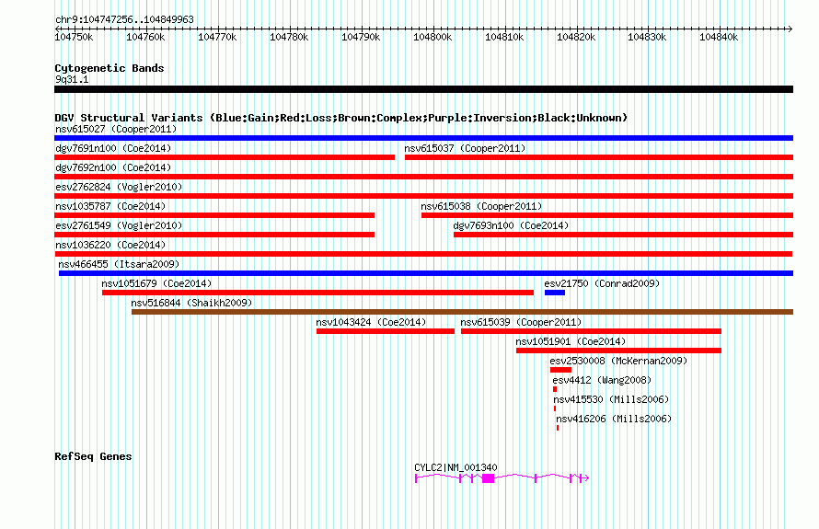Click the 9q31.1 band label
819x529 pixels.
[72, 79]
